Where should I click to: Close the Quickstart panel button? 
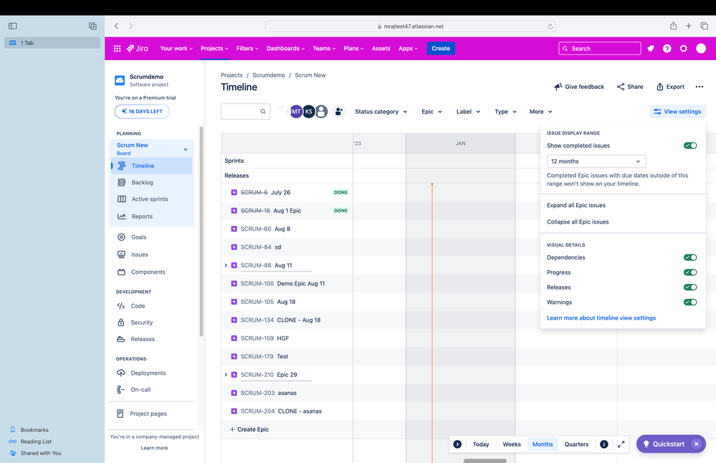pos(696,444)
